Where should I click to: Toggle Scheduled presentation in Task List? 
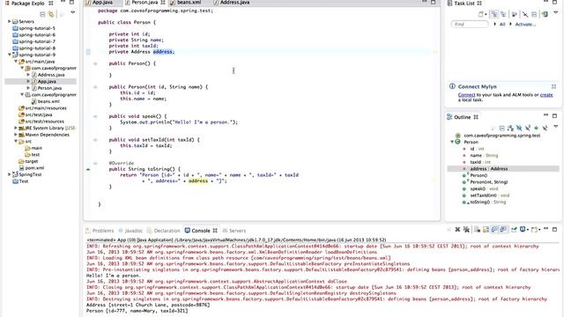tap(503, 14)
